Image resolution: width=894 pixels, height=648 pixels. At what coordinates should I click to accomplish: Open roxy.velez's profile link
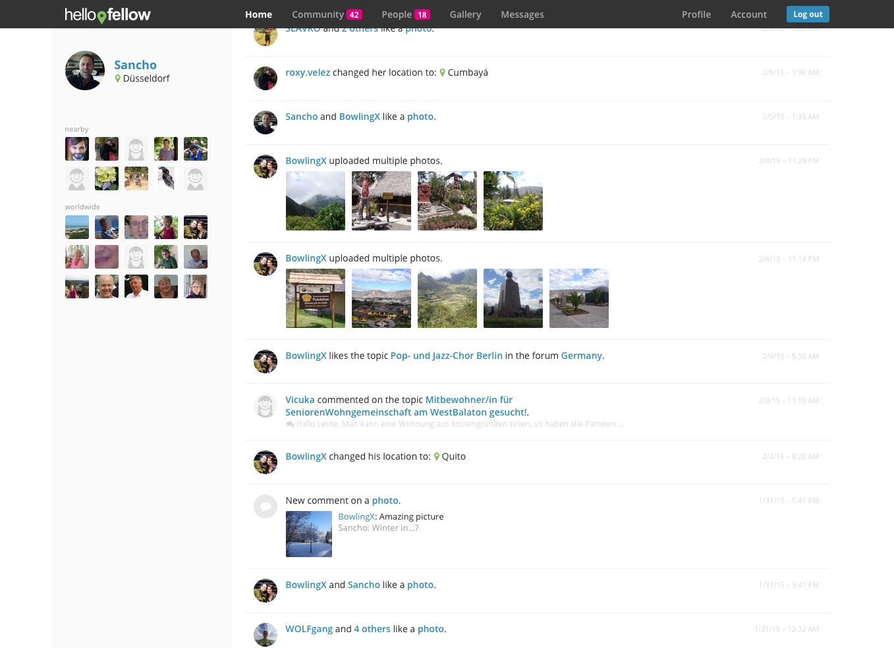point(308,72)
